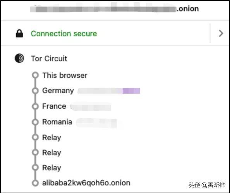Screen dimensions: 230x193
Task: Click the purple highlighted Germany IP segment
Action: pyautogui.click(x=131, y=91)
